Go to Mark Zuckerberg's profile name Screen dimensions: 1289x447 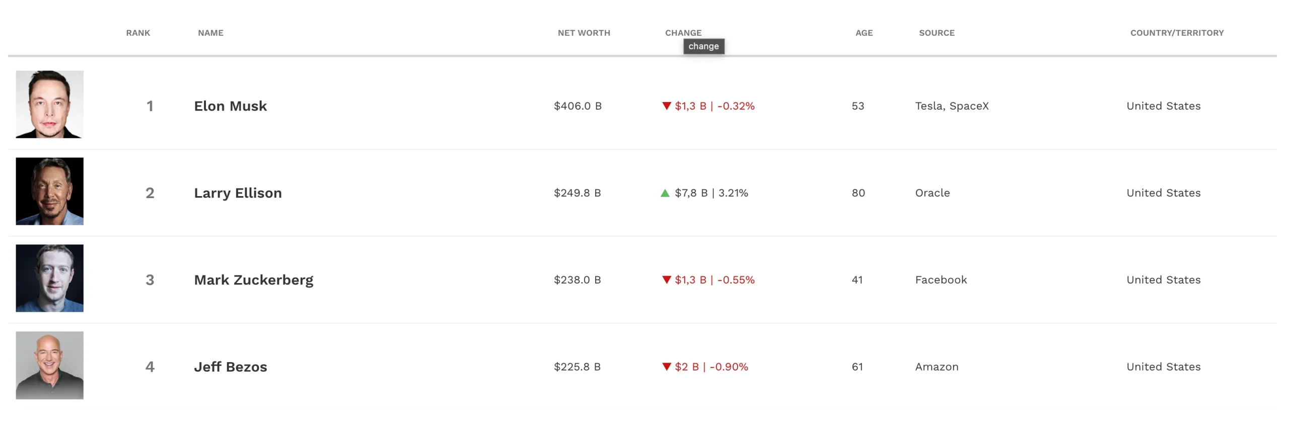253,280
